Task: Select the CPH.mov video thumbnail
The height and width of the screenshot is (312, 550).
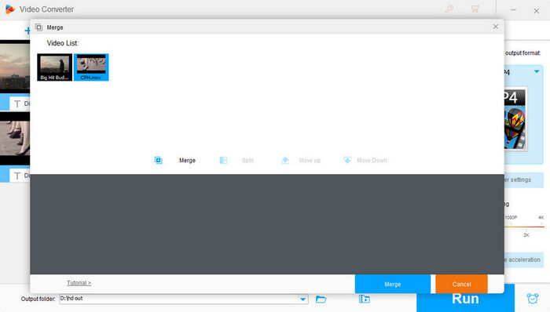Action: [x=91, y=67]
